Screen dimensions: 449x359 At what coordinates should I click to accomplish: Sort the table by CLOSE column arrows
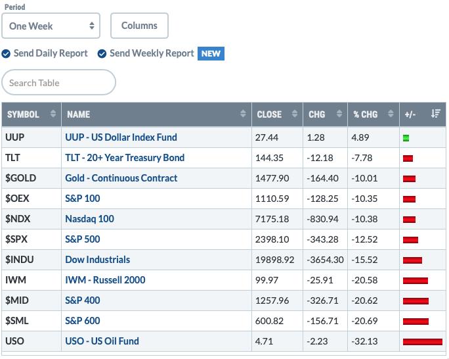[294, 114]
